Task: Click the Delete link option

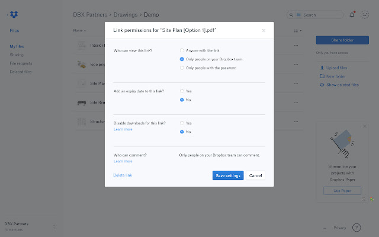Action: click(x=123, y=175)
